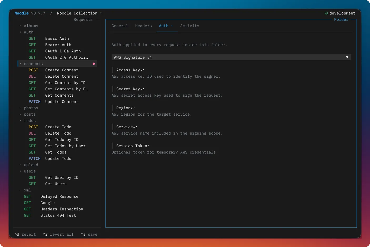This screenshot has width=370, height=247.
Task: Click the revert shortcut in footer
Action: [x=25, y=234]
